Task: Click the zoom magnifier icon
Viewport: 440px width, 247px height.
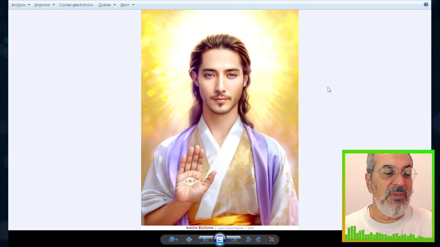Action: click(x=172, y=239)
